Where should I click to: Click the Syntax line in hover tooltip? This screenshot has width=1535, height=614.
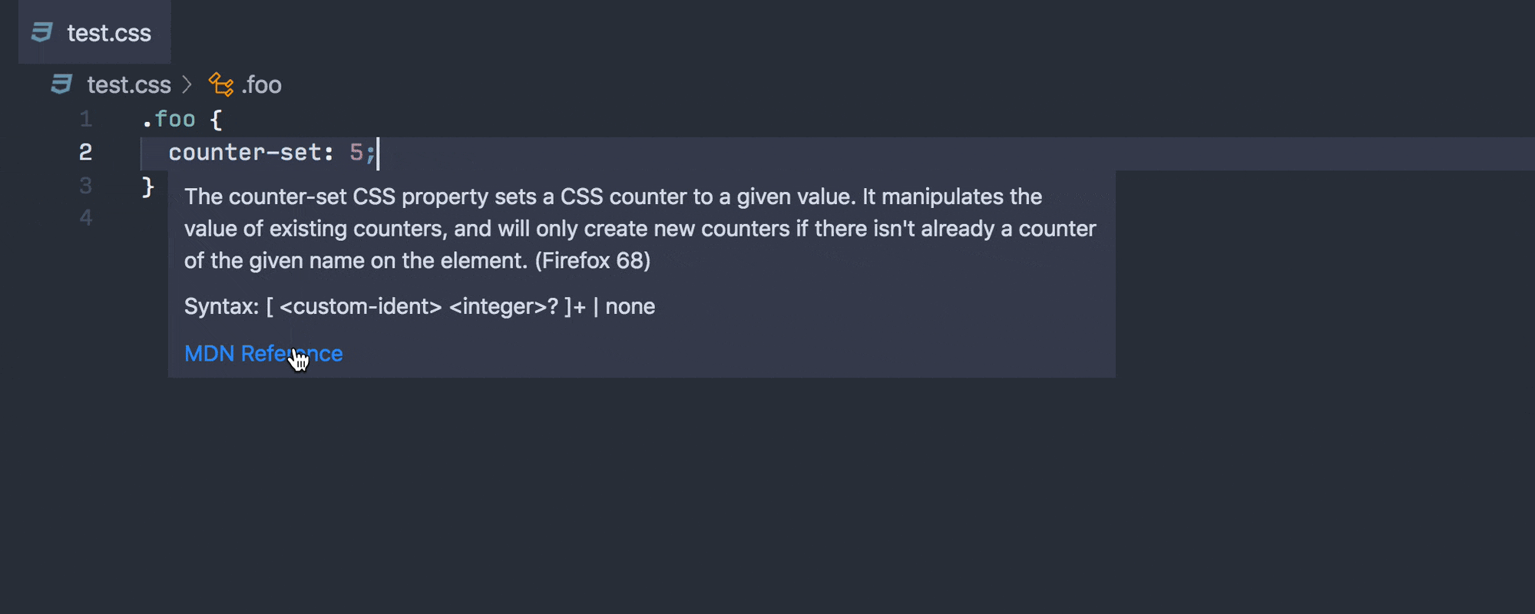[419, 306]
